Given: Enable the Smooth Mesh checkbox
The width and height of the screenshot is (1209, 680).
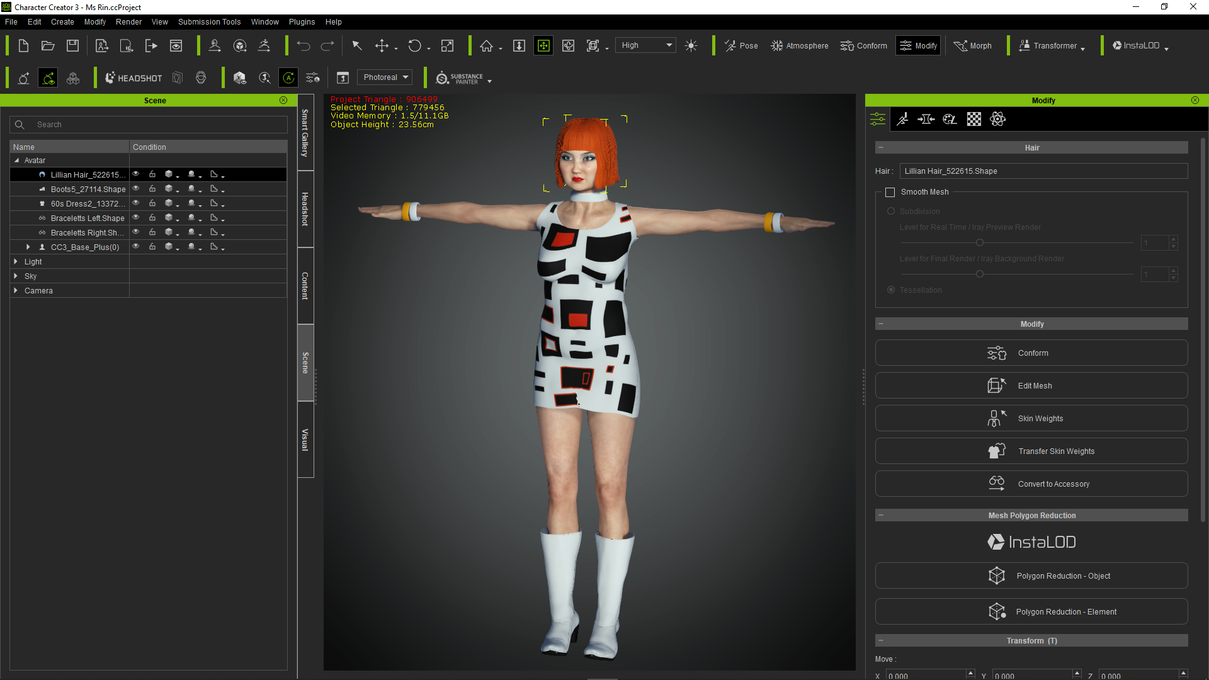Looking at the screenshot, I should tap(890, 192).
